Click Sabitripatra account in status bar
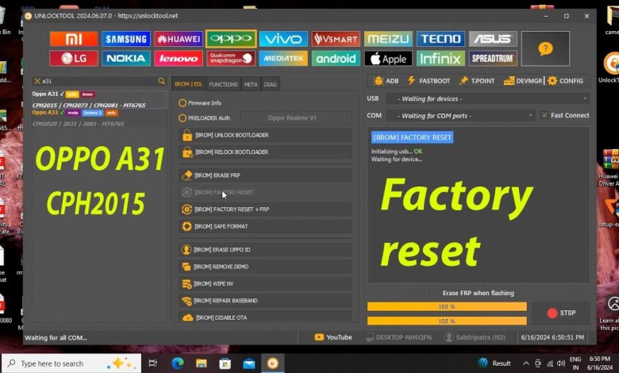619x373 pixels. click(475, 337)
